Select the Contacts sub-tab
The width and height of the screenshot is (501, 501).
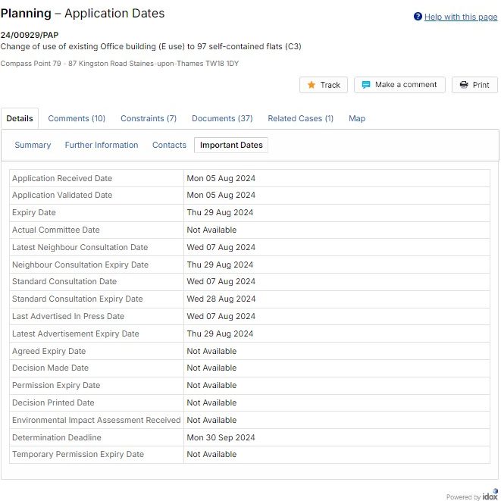pyautogui.click(x=169, y=145)
